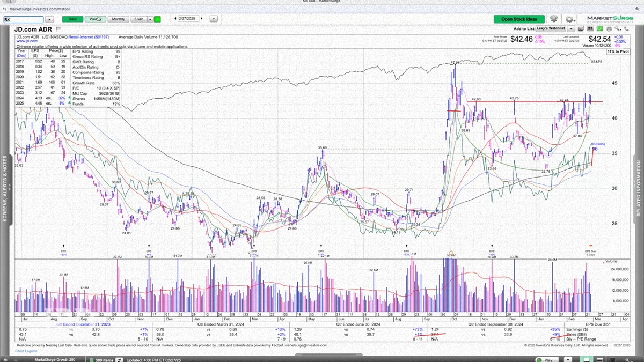Expand the symbol search dropdown arrow
This screenshot has width=644, height=362.
[49, 19]
